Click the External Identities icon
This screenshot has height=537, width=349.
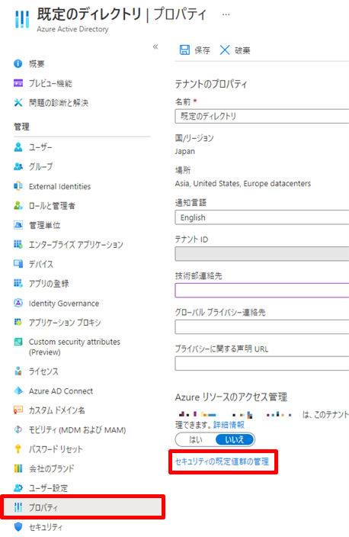point(18,186)
